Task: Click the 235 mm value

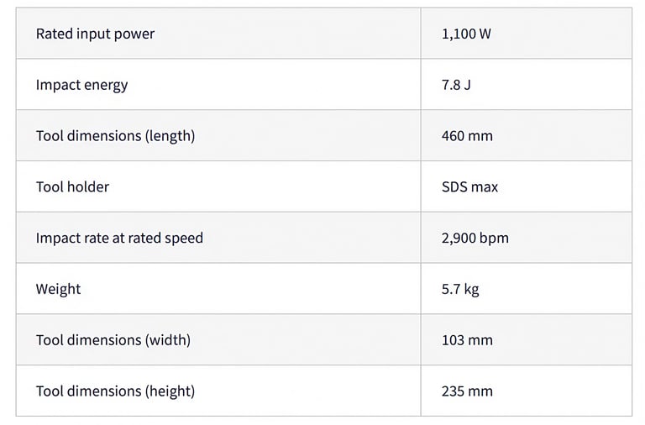Action: pyautogui.click(x=467, y=391)
